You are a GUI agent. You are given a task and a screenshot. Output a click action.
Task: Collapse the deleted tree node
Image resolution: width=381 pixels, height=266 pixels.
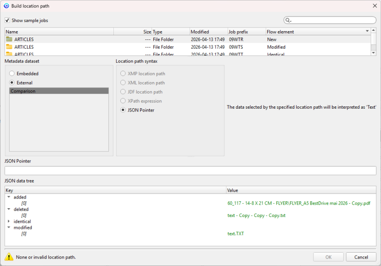pyautogui.click(x=9, y=209)
